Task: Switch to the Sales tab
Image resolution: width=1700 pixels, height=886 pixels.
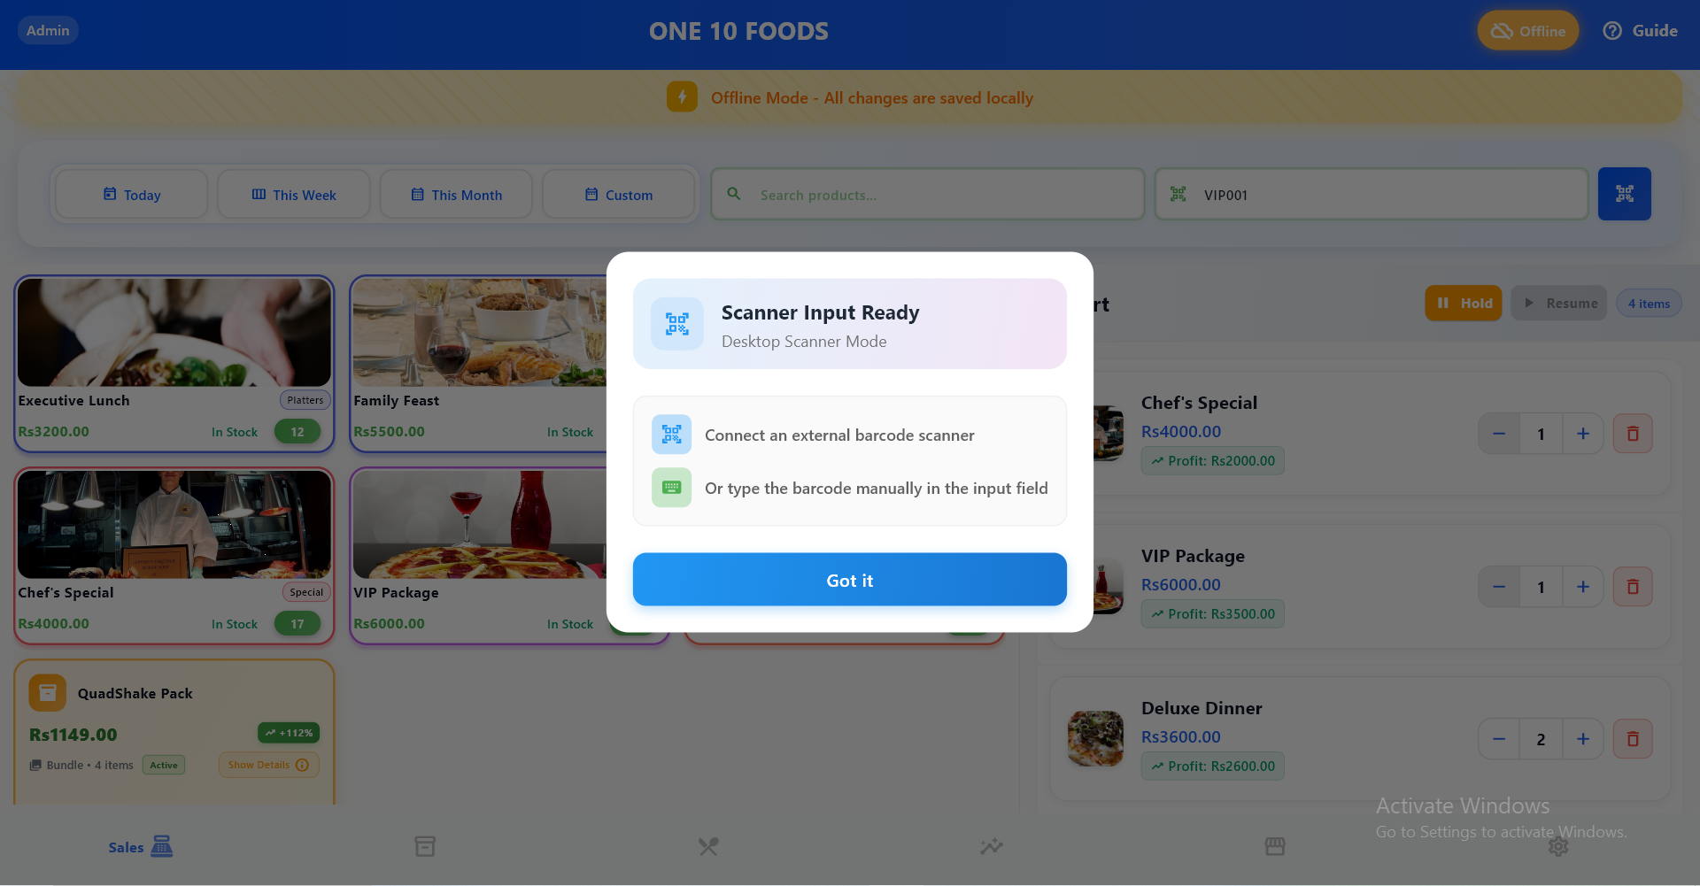Action: (141, 847)
